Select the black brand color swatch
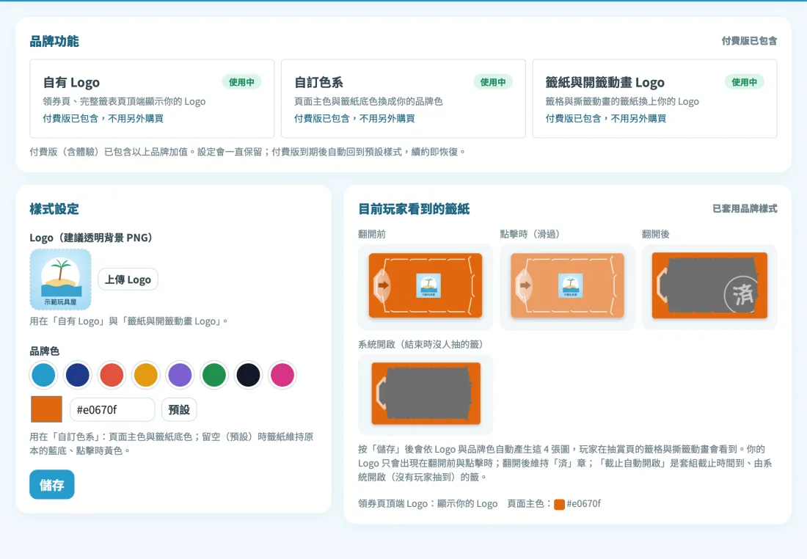Viewport: 807px width, 559px height. (x=248, y=375)
